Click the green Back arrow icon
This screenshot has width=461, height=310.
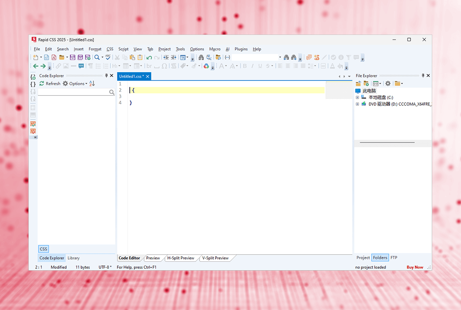(x=35, y=66)
